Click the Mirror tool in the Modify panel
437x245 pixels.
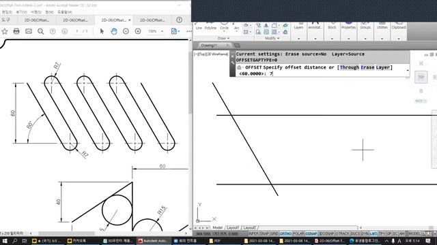pos(266,26)
